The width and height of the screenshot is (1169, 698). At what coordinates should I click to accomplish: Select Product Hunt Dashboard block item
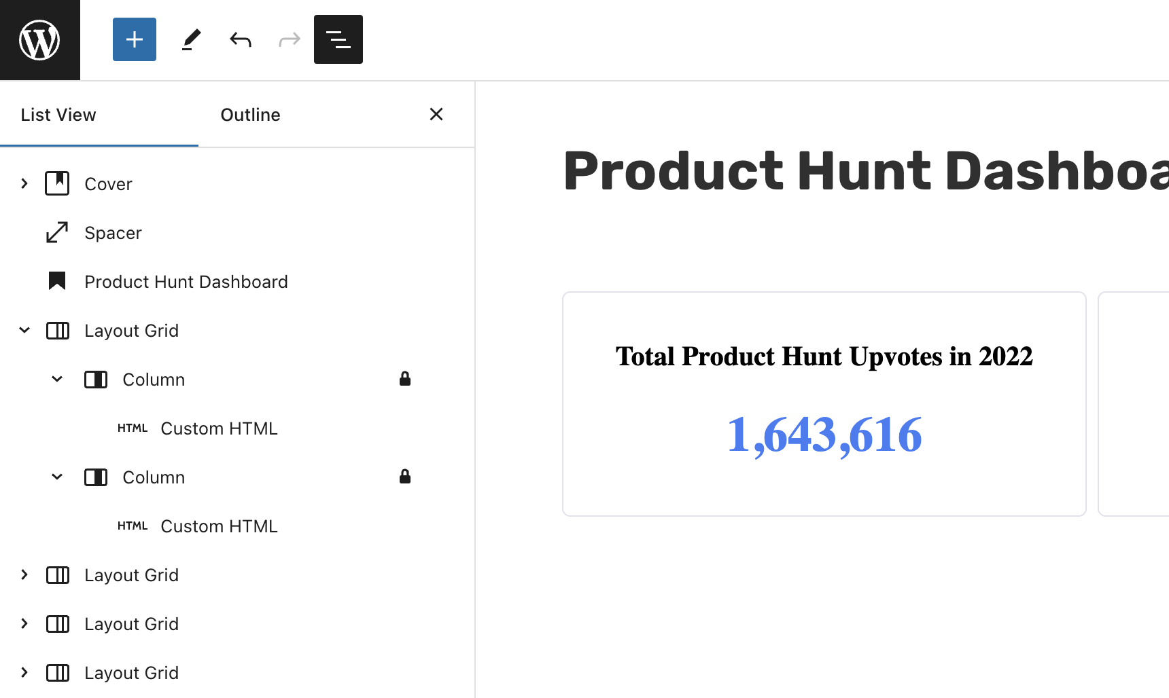[186, 282]
